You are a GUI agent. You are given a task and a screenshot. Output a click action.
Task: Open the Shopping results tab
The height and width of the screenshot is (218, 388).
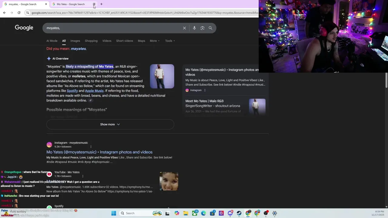91,41
